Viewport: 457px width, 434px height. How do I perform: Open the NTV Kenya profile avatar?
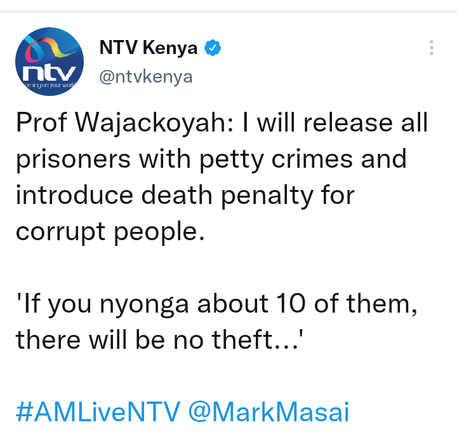[x=50, y=62]
